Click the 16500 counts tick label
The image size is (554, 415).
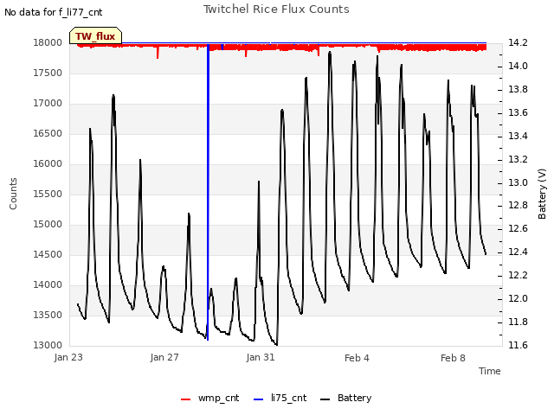click(48, 134)
